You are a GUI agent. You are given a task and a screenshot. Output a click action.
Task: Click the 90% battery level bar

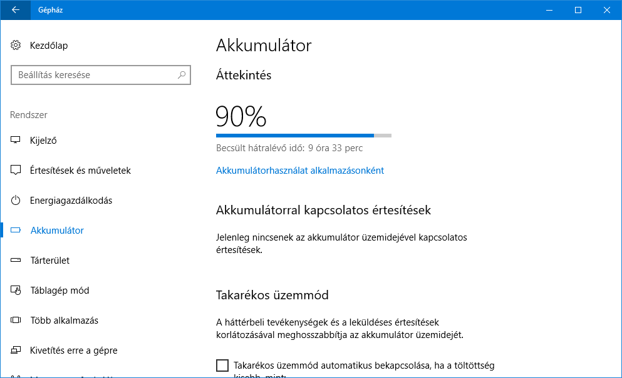pyautogui.click(x=304, y=136)
